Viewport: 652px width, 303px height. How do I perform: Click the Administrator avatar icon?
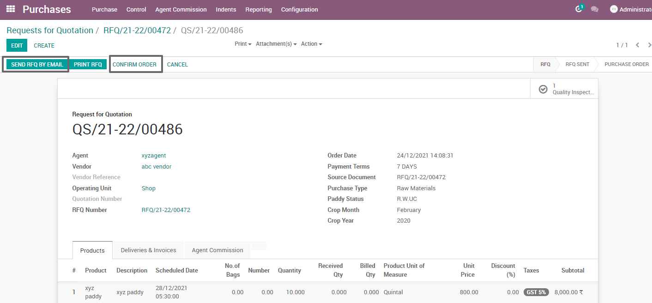(613, 9)
